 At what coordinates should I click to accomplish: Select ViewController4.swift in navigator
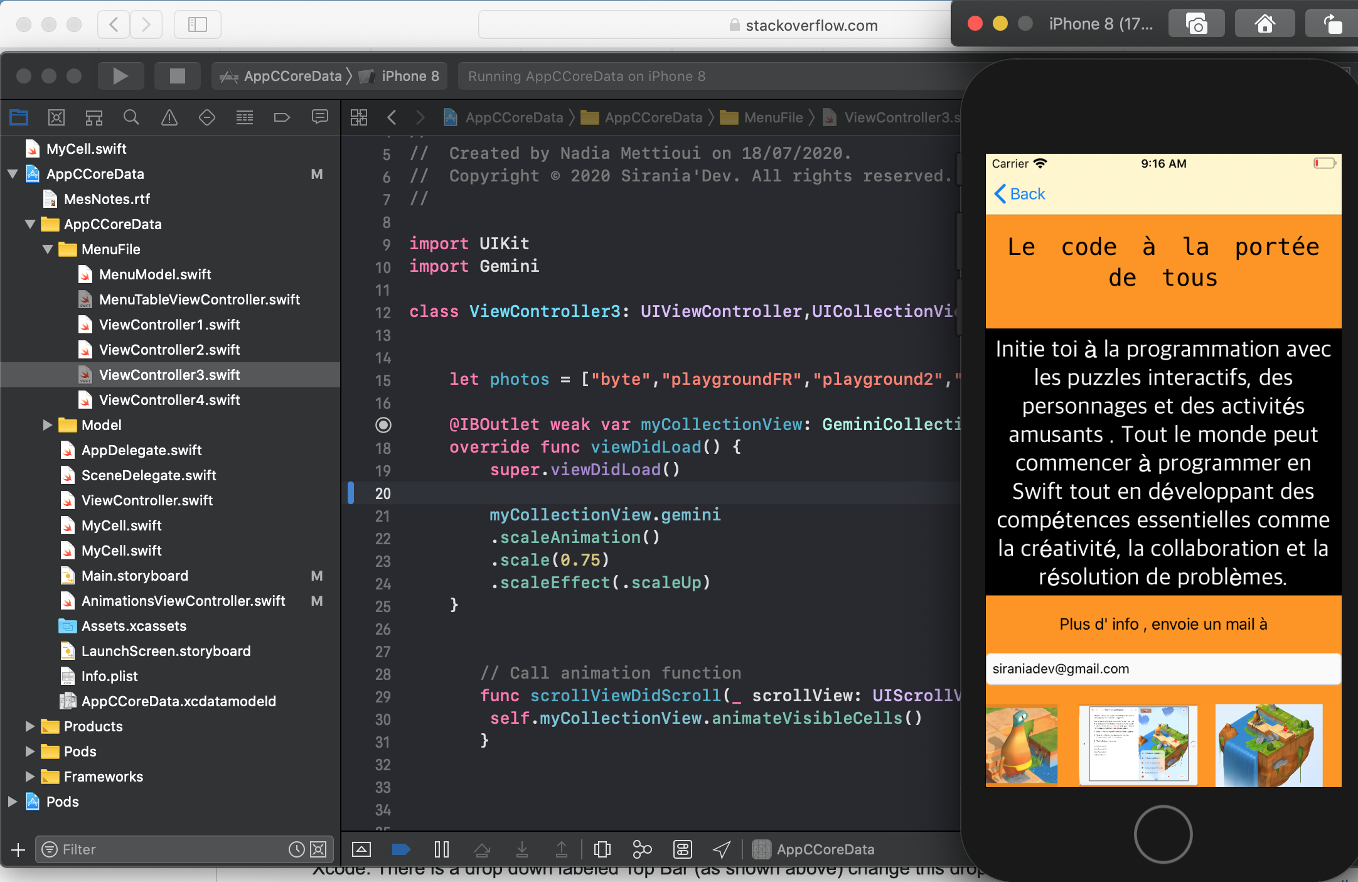169,400
